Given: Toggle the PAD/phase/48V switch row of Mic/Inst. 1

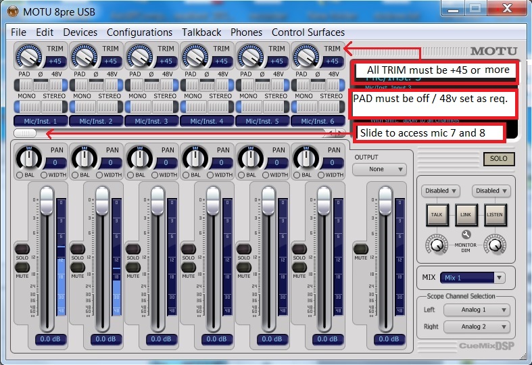Looking at the screenshot, I should [41, 84].
